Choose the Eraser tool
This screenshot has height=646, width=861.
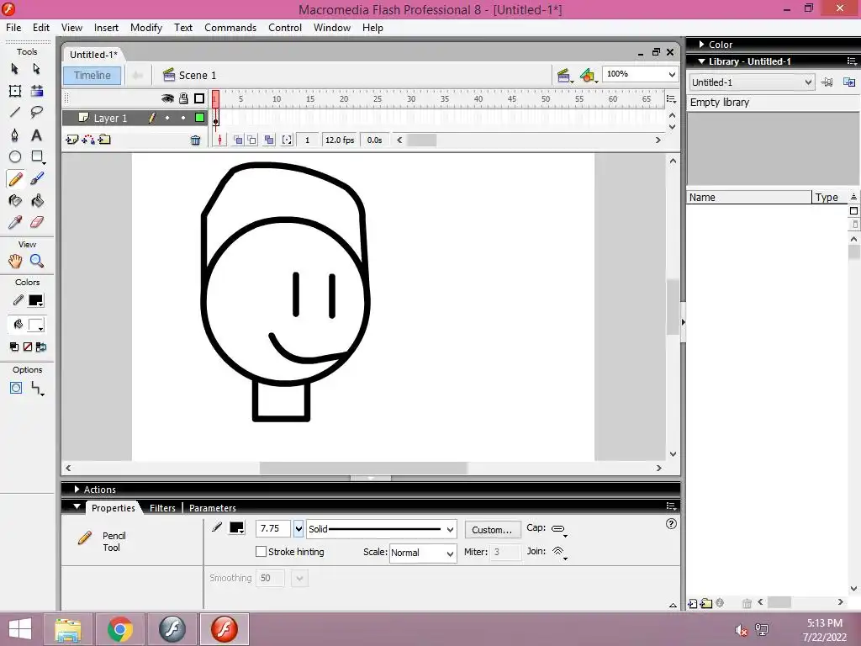[37, 222]
